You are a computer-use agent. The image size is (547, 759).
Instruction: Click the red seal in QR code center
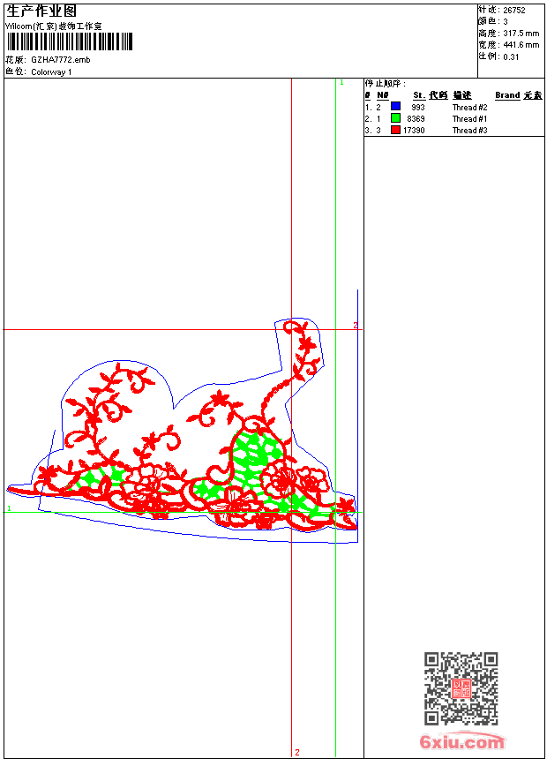(461, 688)
